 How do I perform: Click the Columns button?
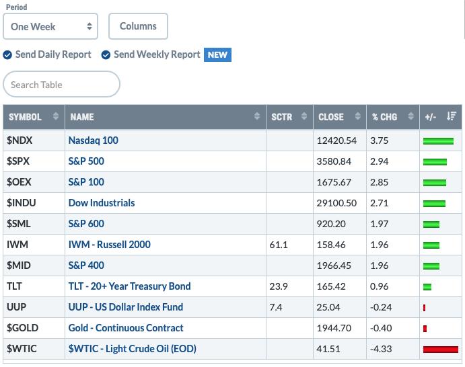[x=138, y=26]
